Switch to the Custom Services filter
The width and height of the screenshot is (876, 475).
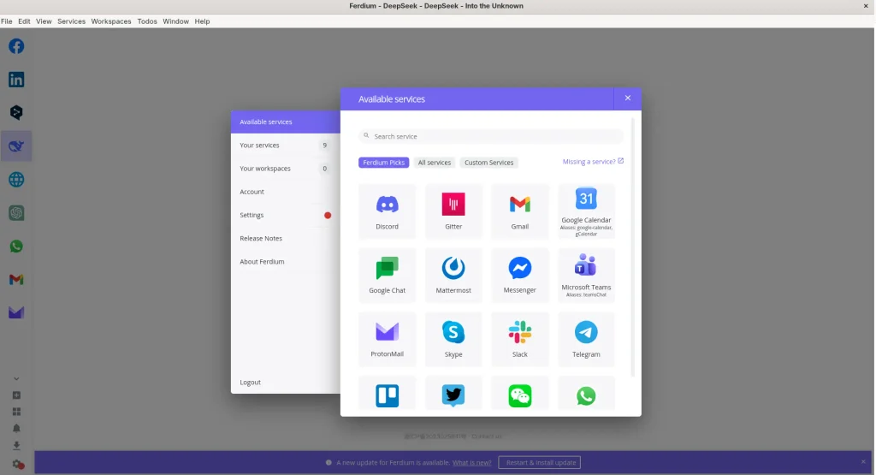(x=488, y=163)
